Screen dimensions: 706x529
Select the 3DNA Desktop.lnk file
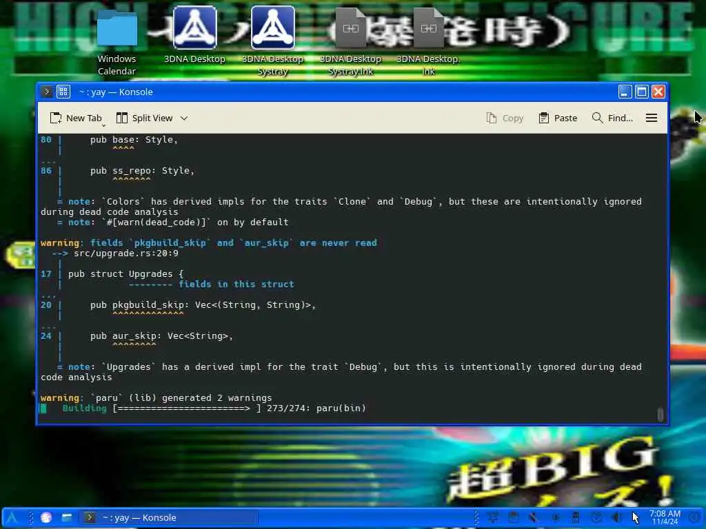coord(428,41)
